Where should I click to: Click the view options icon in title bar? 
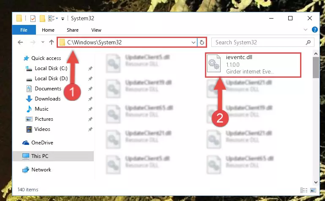[x=51, y=19]
